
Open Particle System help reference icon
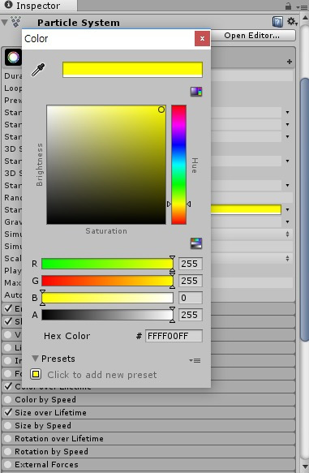coord(277,22)
